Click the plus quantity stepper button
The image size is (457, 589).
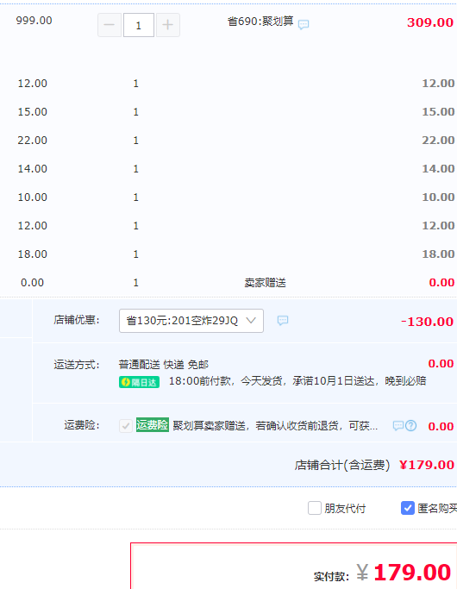168,25
